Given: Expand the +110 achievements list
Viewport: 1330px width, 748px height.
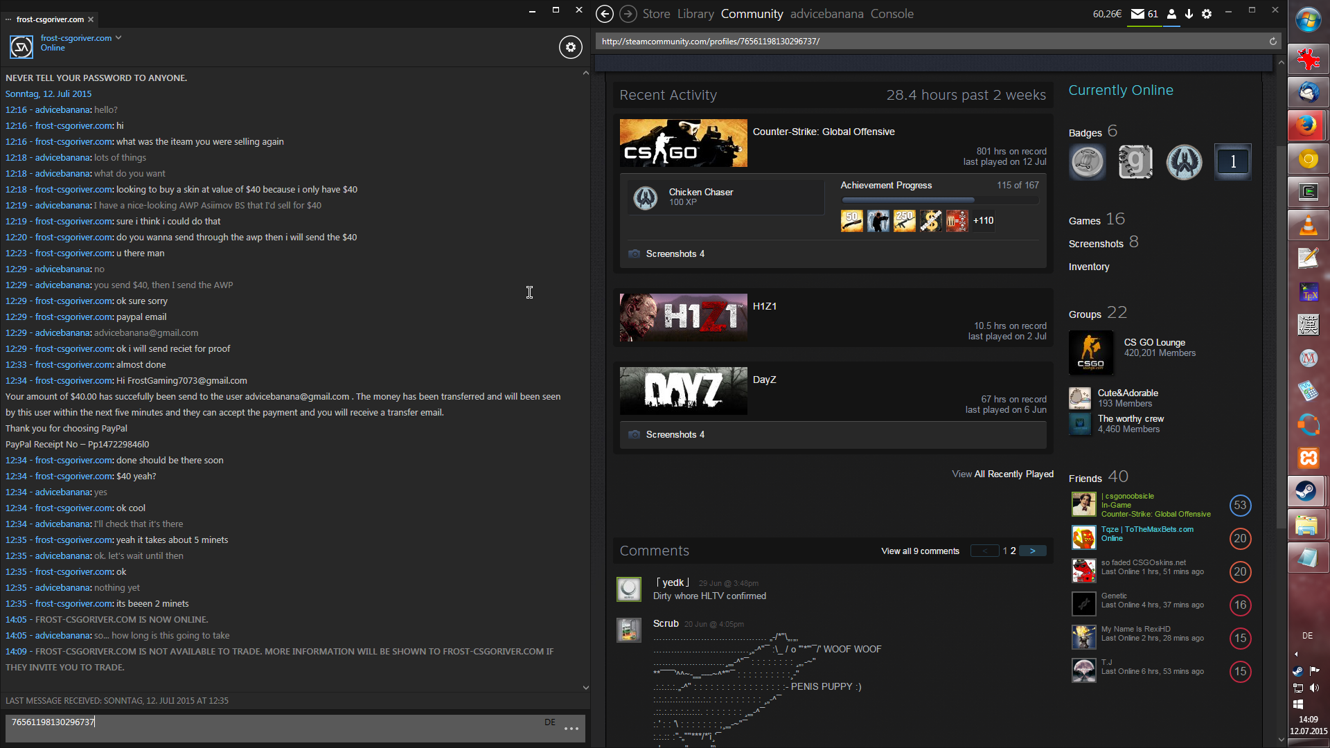Looking at the screenshot, I should [x=983, y=221].
